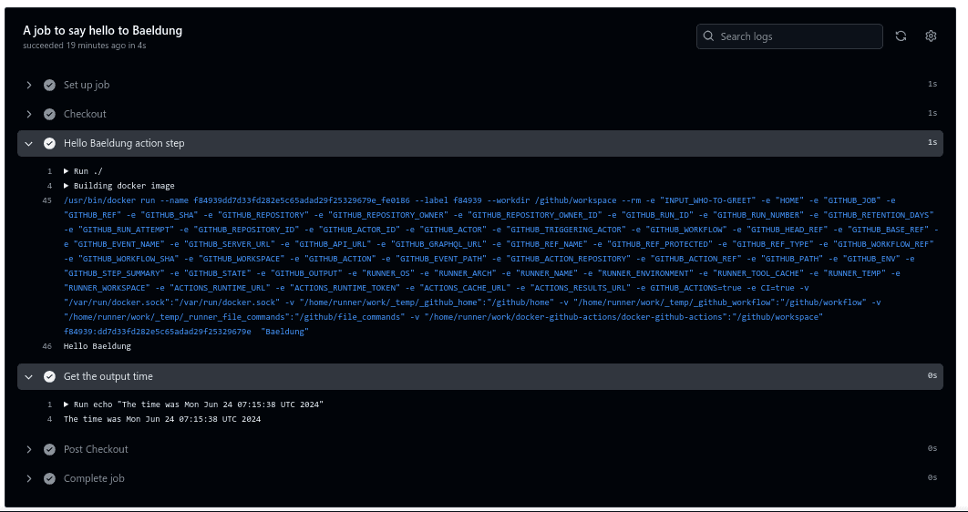Image resolution: width=968 pixels, height=512 pixels.
Task: Click success check icon of Get the output time
Action: [49, 376]
